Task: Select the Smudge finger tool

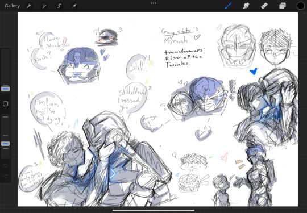Action: pos(246,6)
